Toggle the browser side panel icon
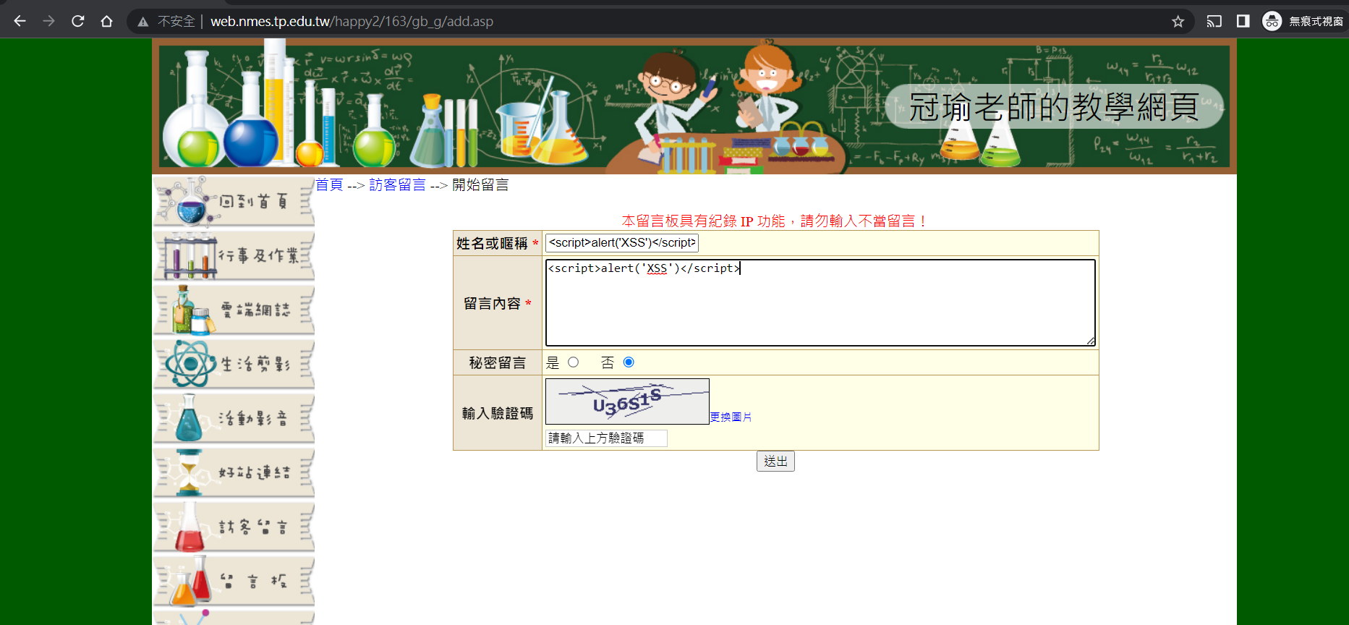The height and width of the screenshot is (625, 1349). tap(1243, 21)
